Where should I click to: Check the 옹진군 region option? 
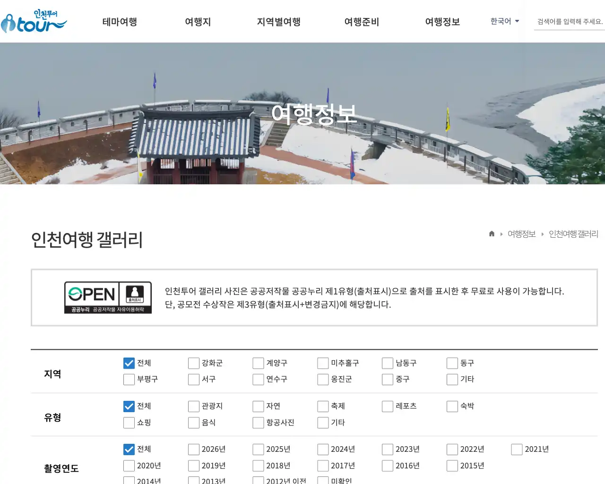322,379
